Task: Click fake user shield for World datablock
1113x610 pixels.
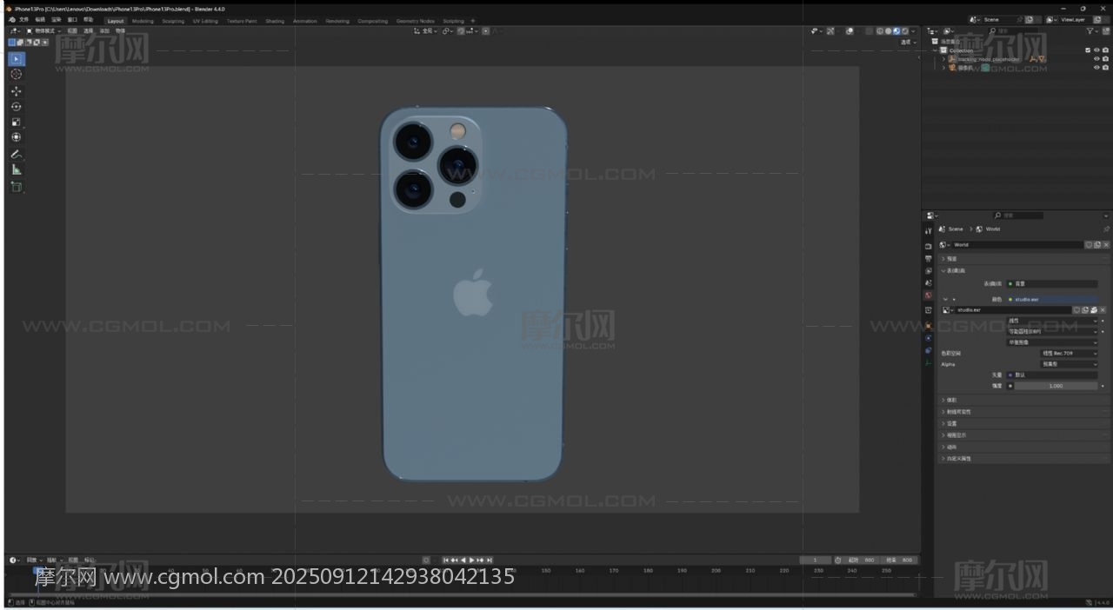Action: 1089,245
